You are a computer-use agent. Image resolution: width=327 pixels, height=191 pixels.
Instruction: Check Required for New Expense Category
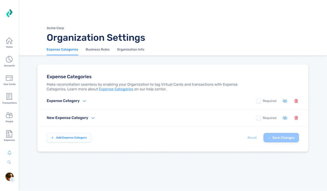click(x=259, y=118)
